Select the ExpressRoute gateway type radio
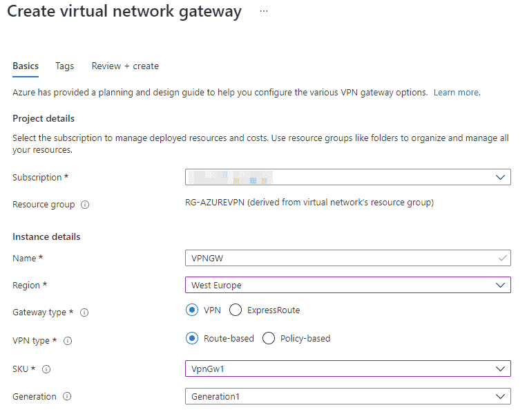This screenshot has height=410, width=527. 236,310
